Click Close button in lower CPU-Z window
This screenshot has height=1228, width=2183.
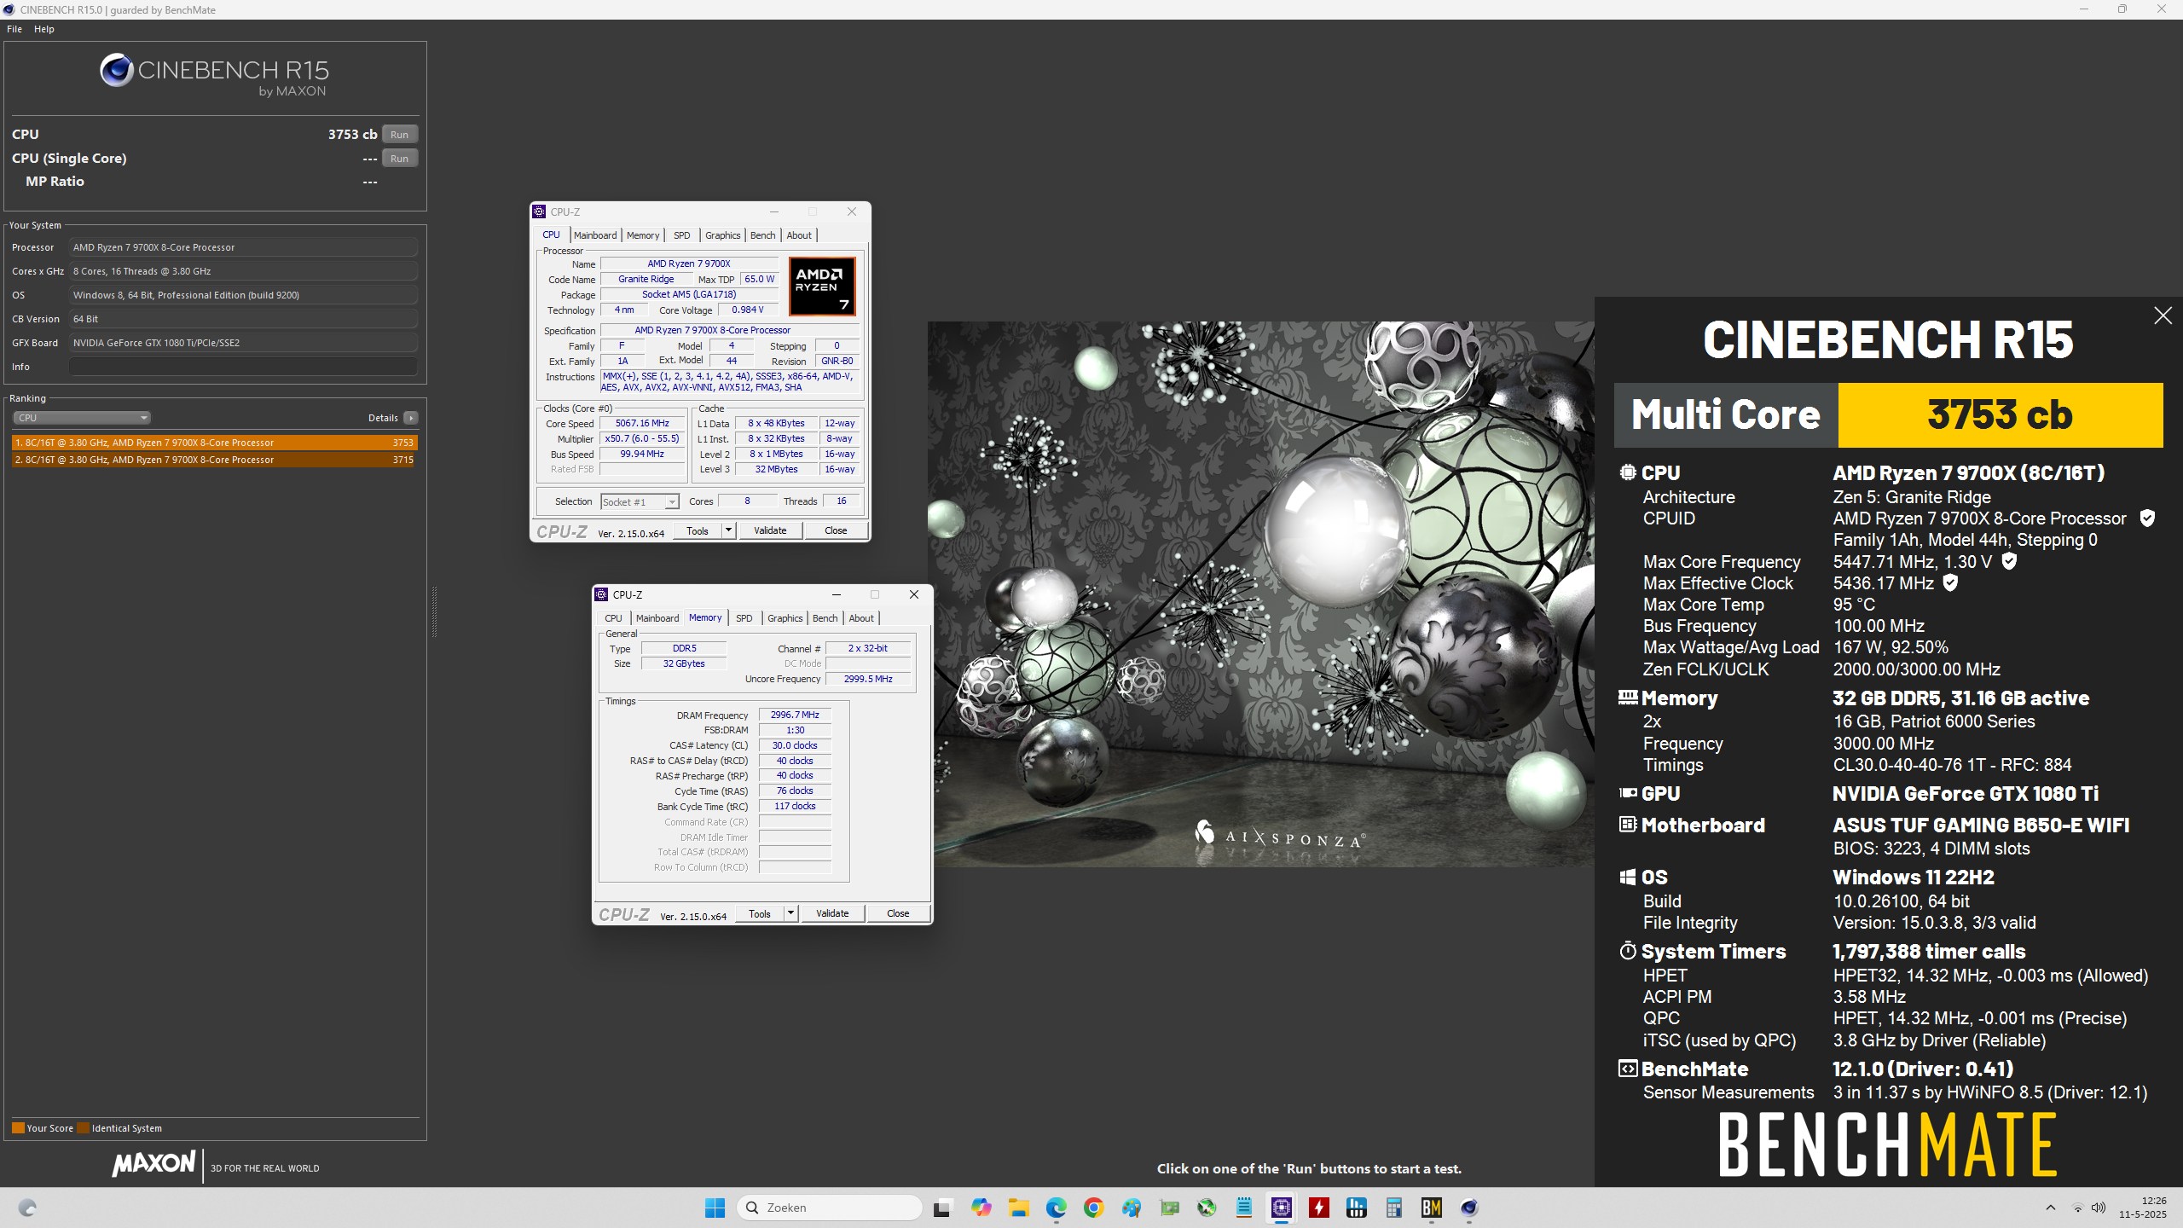click(x=898, y=914)
